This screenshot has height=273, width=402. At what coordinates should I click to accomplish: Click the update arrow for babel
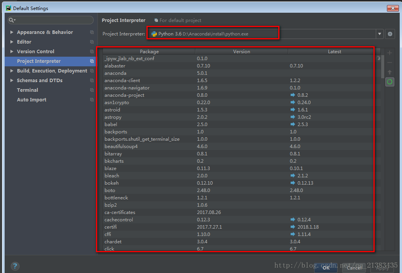click(293, 124)
